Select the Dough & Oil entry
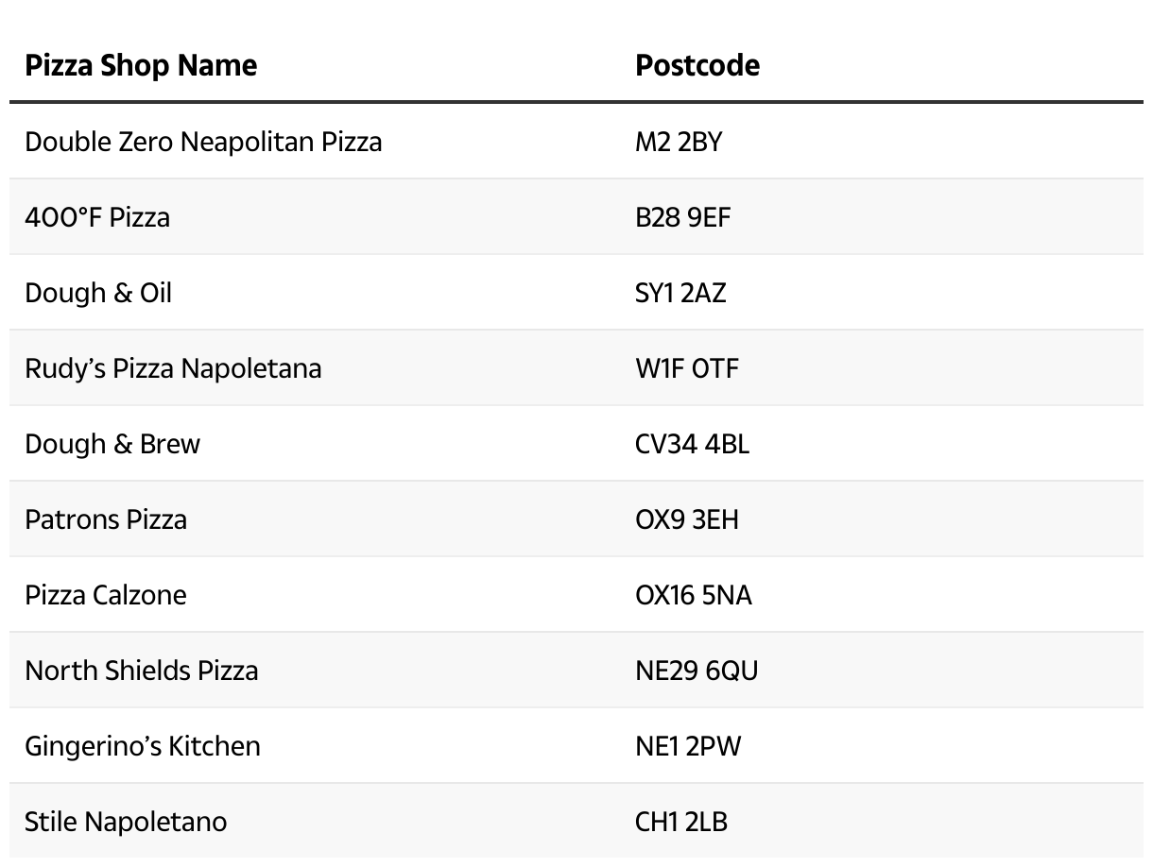The height and width of the screenshot is (867, 1153). (98, 293)
